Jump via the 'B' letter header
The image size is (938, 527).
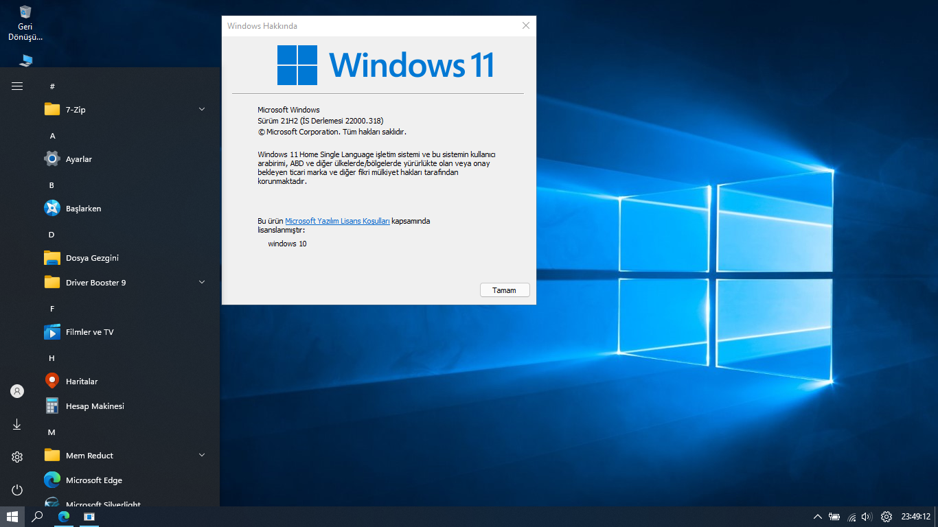click(x=52, y=185)
